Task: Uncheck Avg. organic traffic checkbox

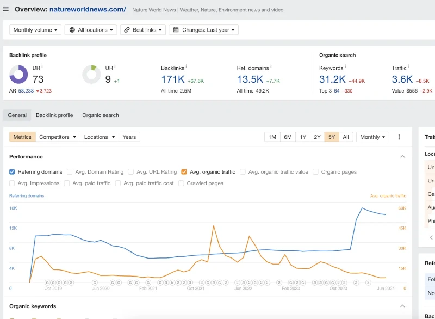Action: tap(184, 172)
